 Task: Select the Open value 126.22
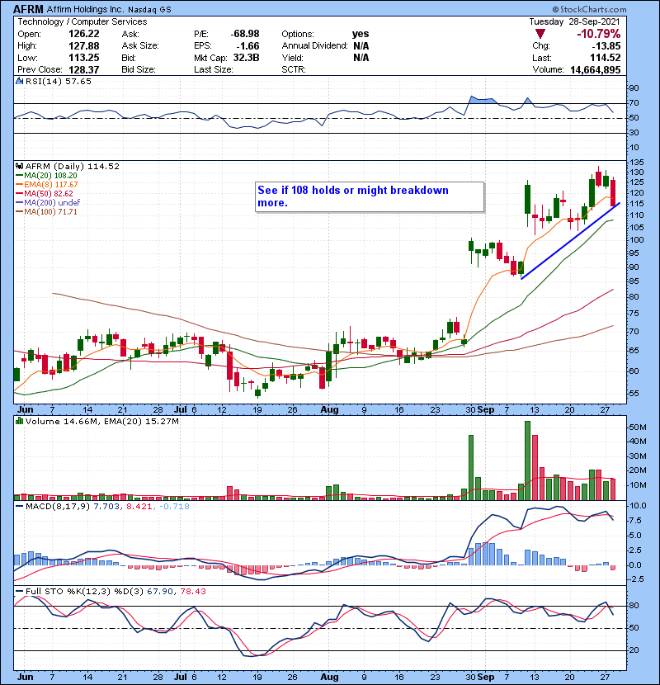pyautogui.click(x=84, y=34)
